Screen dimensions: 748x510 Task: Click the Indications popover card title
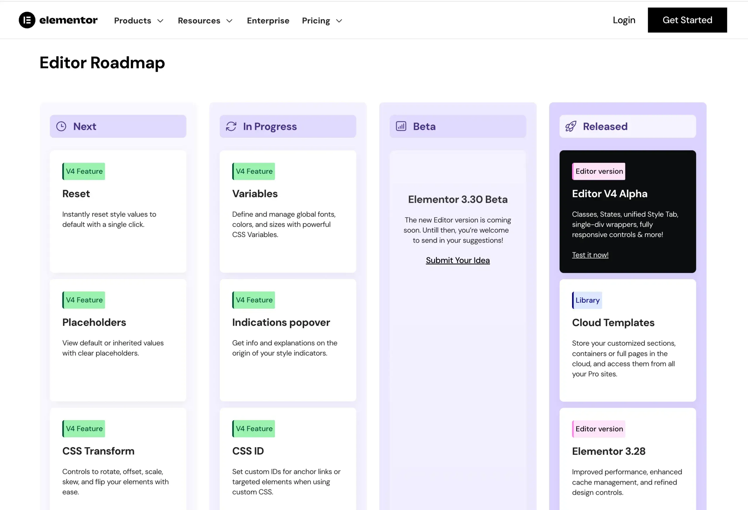(281, 322)
